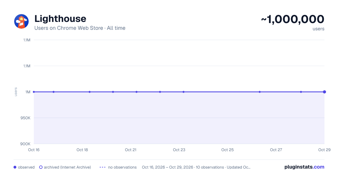Select the 'Lighthouse' title heading
The width and height of the screenshot is (338, 177).
click(60, 19)
